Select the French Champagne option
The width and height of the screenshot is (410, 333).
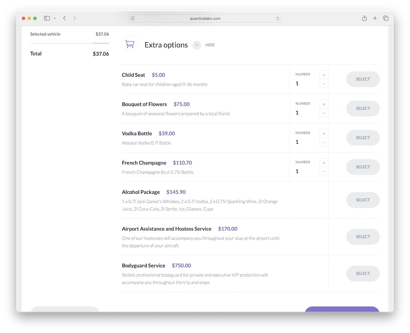tap(363, 167)
